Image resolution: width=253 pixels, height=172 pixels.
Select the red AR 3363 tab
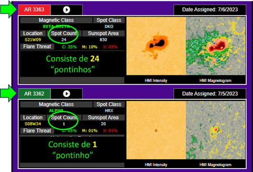34,10
